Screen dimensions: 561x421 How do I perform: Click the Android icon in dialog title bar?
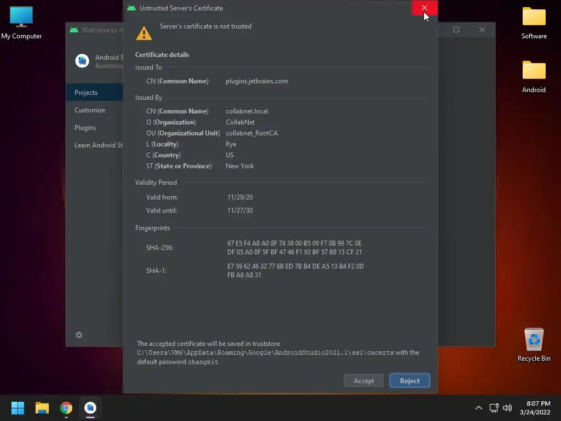(131, 8)
